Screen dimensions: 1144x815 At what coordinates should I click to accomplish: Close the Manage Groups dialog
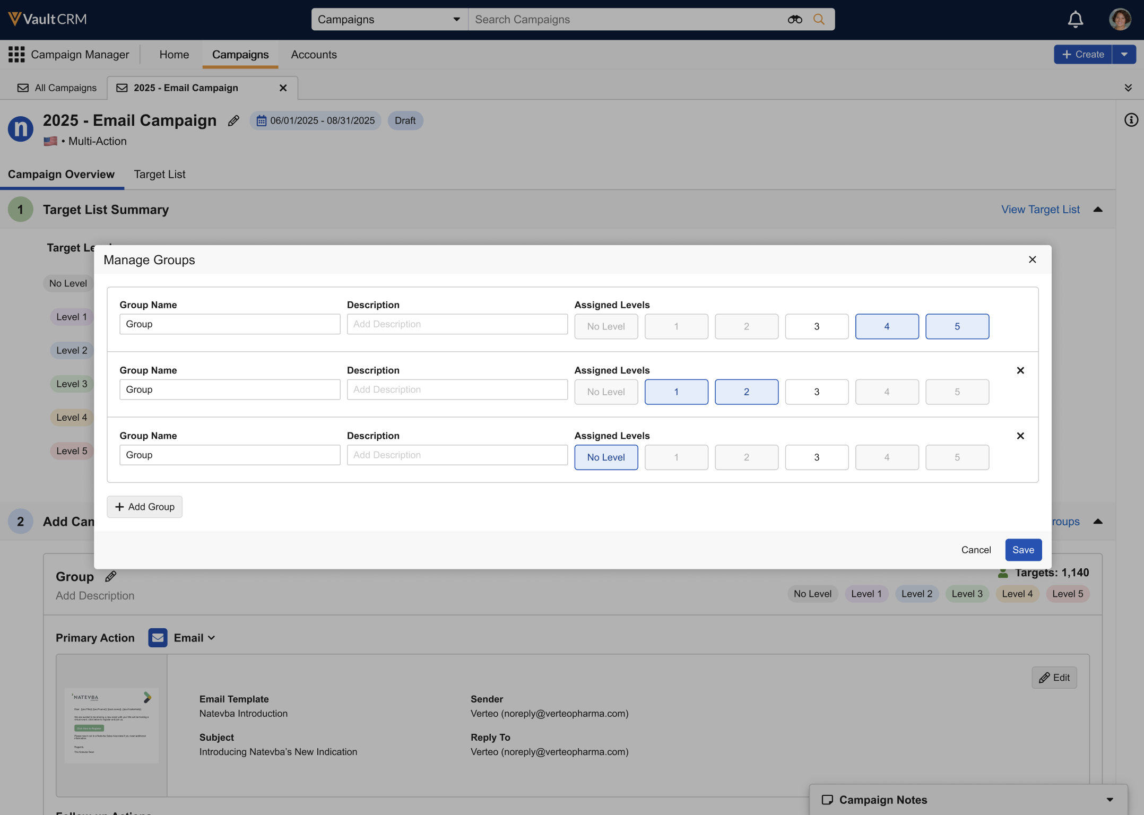pos(1032,259)
